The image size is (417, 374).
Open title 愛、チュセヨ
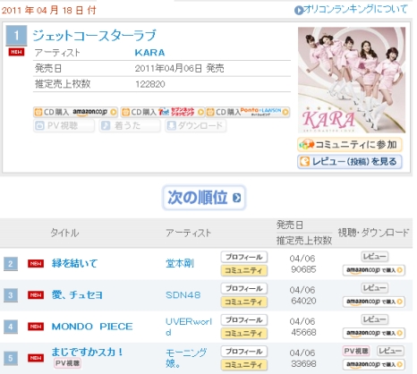point(77,295)
